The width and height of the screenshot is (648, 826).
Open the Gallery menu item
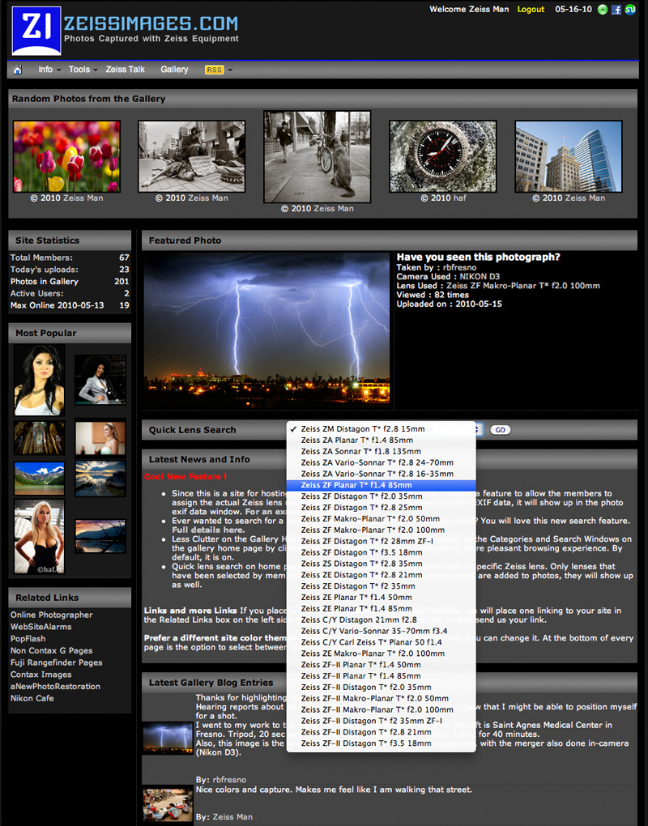point(174,70)
